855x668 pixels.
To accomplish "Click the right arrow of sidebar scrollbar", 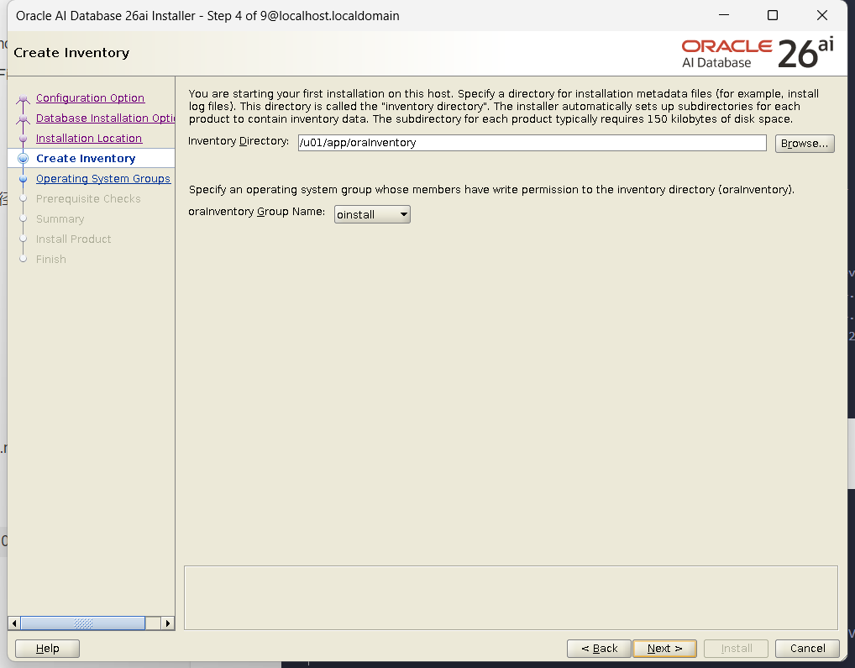I will pos(168,623).
